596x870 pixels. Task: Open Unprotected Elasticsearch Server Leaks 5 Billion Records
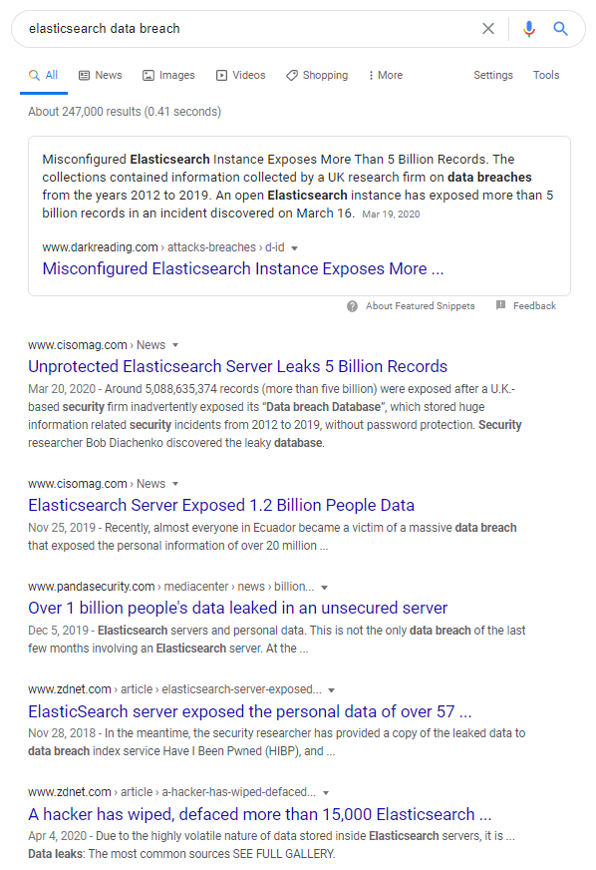237,366
